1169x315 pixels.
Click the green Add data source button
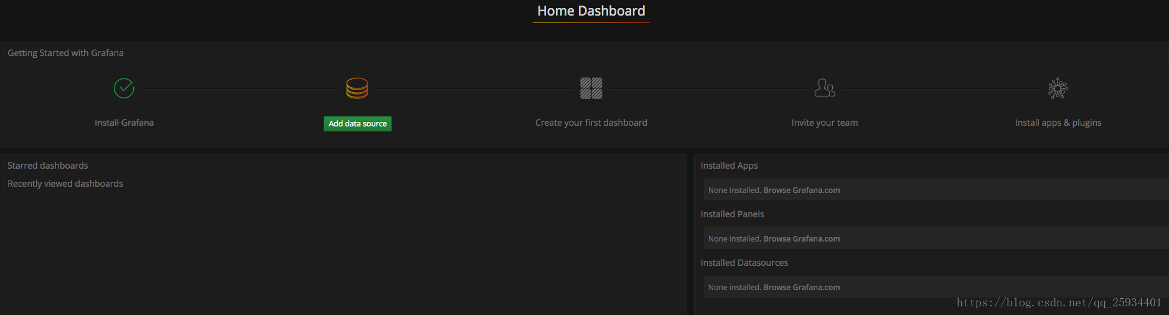(x=357, y=124)
